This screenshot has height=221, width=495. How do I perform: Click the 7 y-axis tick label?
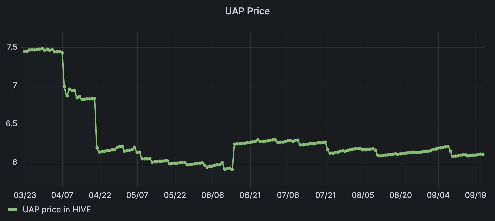pos(14,86)
